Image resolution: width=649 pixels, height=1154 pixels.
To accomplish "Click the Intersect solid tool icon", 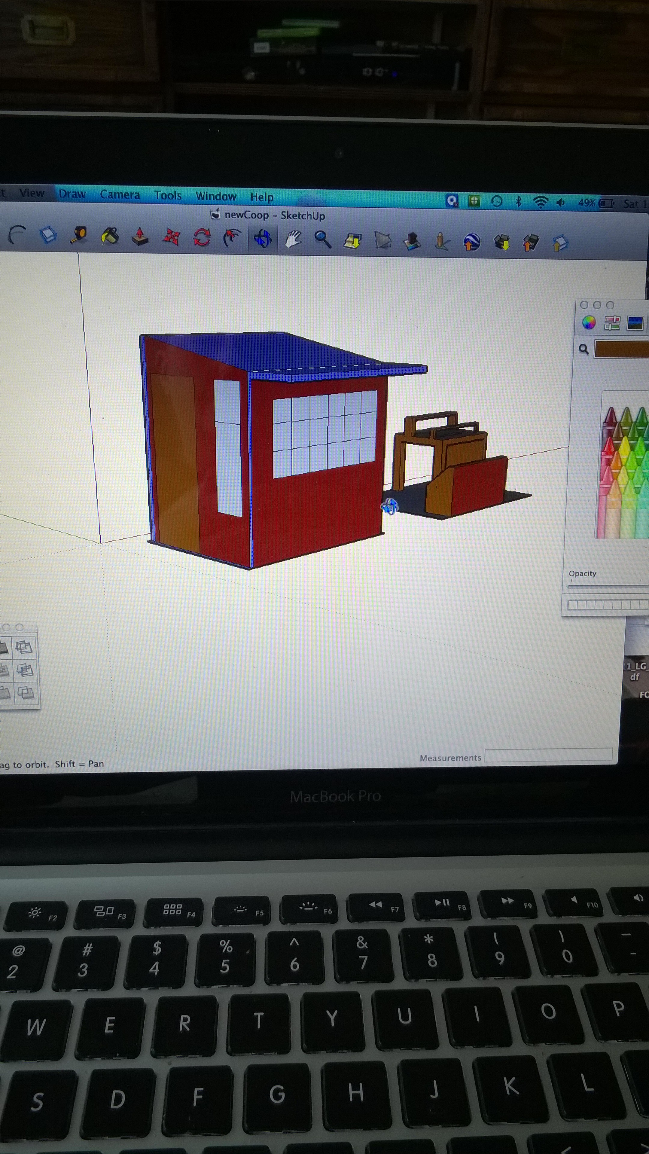I will [x=24, y=647].
